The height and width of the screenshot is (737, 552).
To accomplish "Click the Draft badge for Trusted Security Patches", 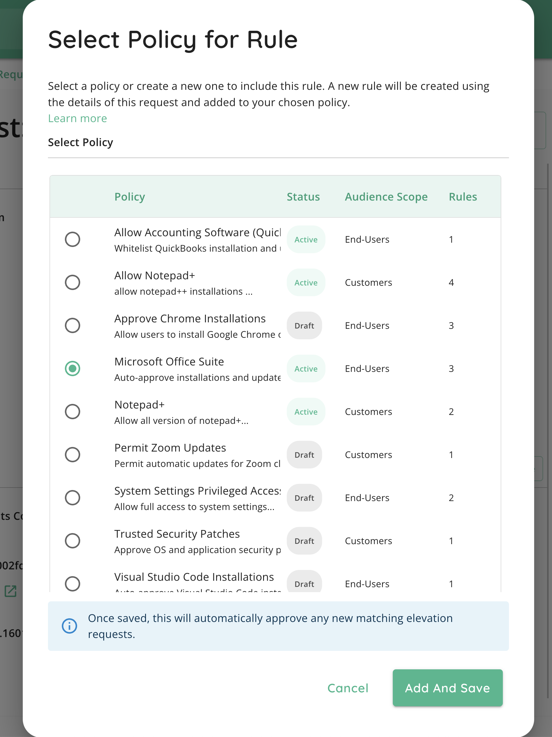I will pos(304,541).
